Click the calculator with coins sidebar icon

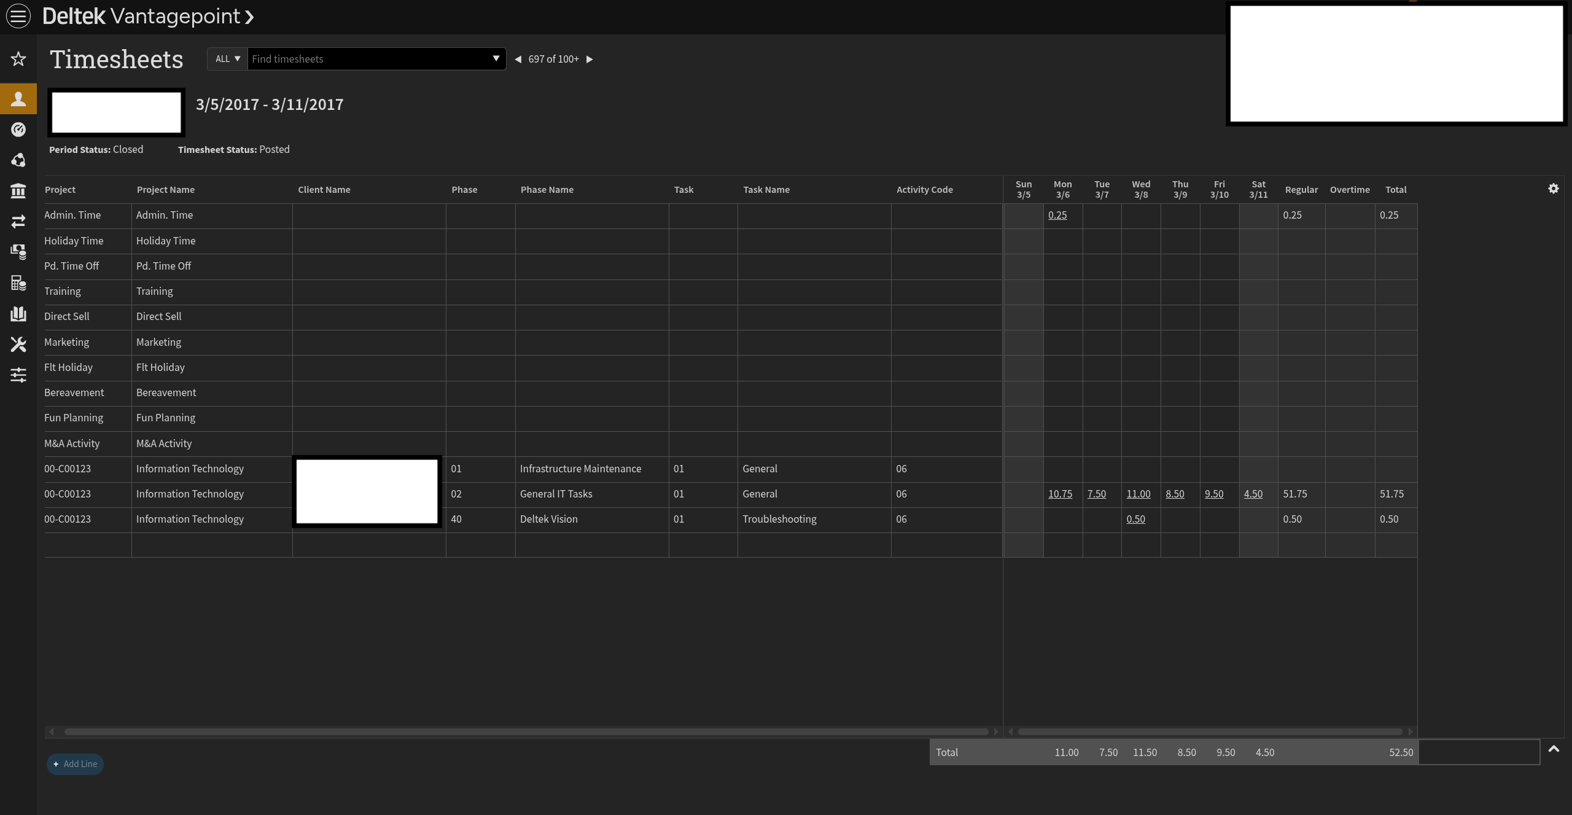pos(18,283)
